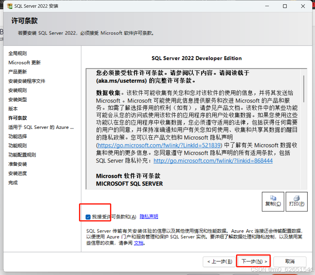Close the SQL Server 2022 安装 window
The height and width of the screenshot is (275, 315).
(303, 6)
